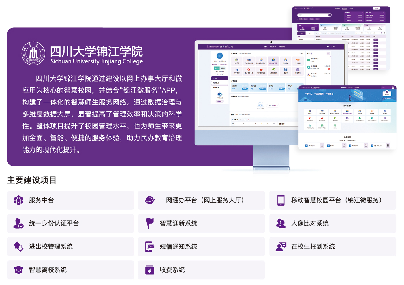This screenshot has height=285, width=404.
Task: Click the 主要建设项目 section heading
Action: click(x=32, y=180)
